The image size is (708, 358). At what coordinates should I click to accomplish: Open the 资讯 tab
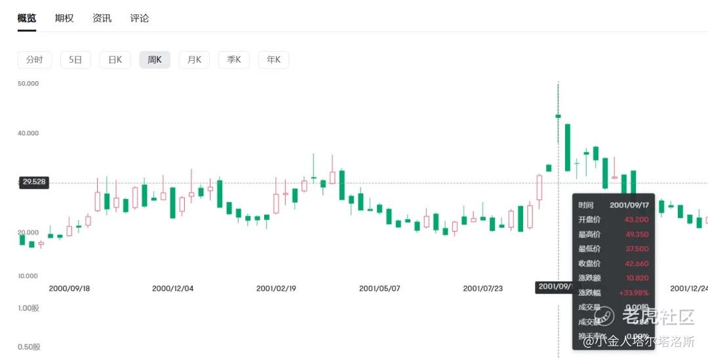click(102, 18)
